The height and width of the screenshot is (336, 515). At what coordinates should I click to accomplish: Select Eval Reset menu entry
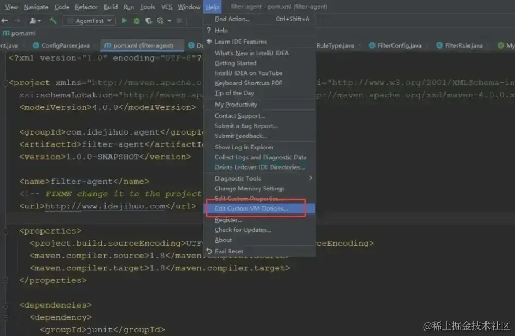pyautogui.click(x=260, y=252)
